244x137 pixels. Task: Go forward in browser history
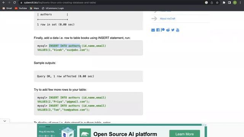(9, 3)
